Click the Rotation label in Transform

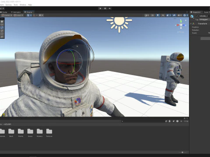(196, 30)
